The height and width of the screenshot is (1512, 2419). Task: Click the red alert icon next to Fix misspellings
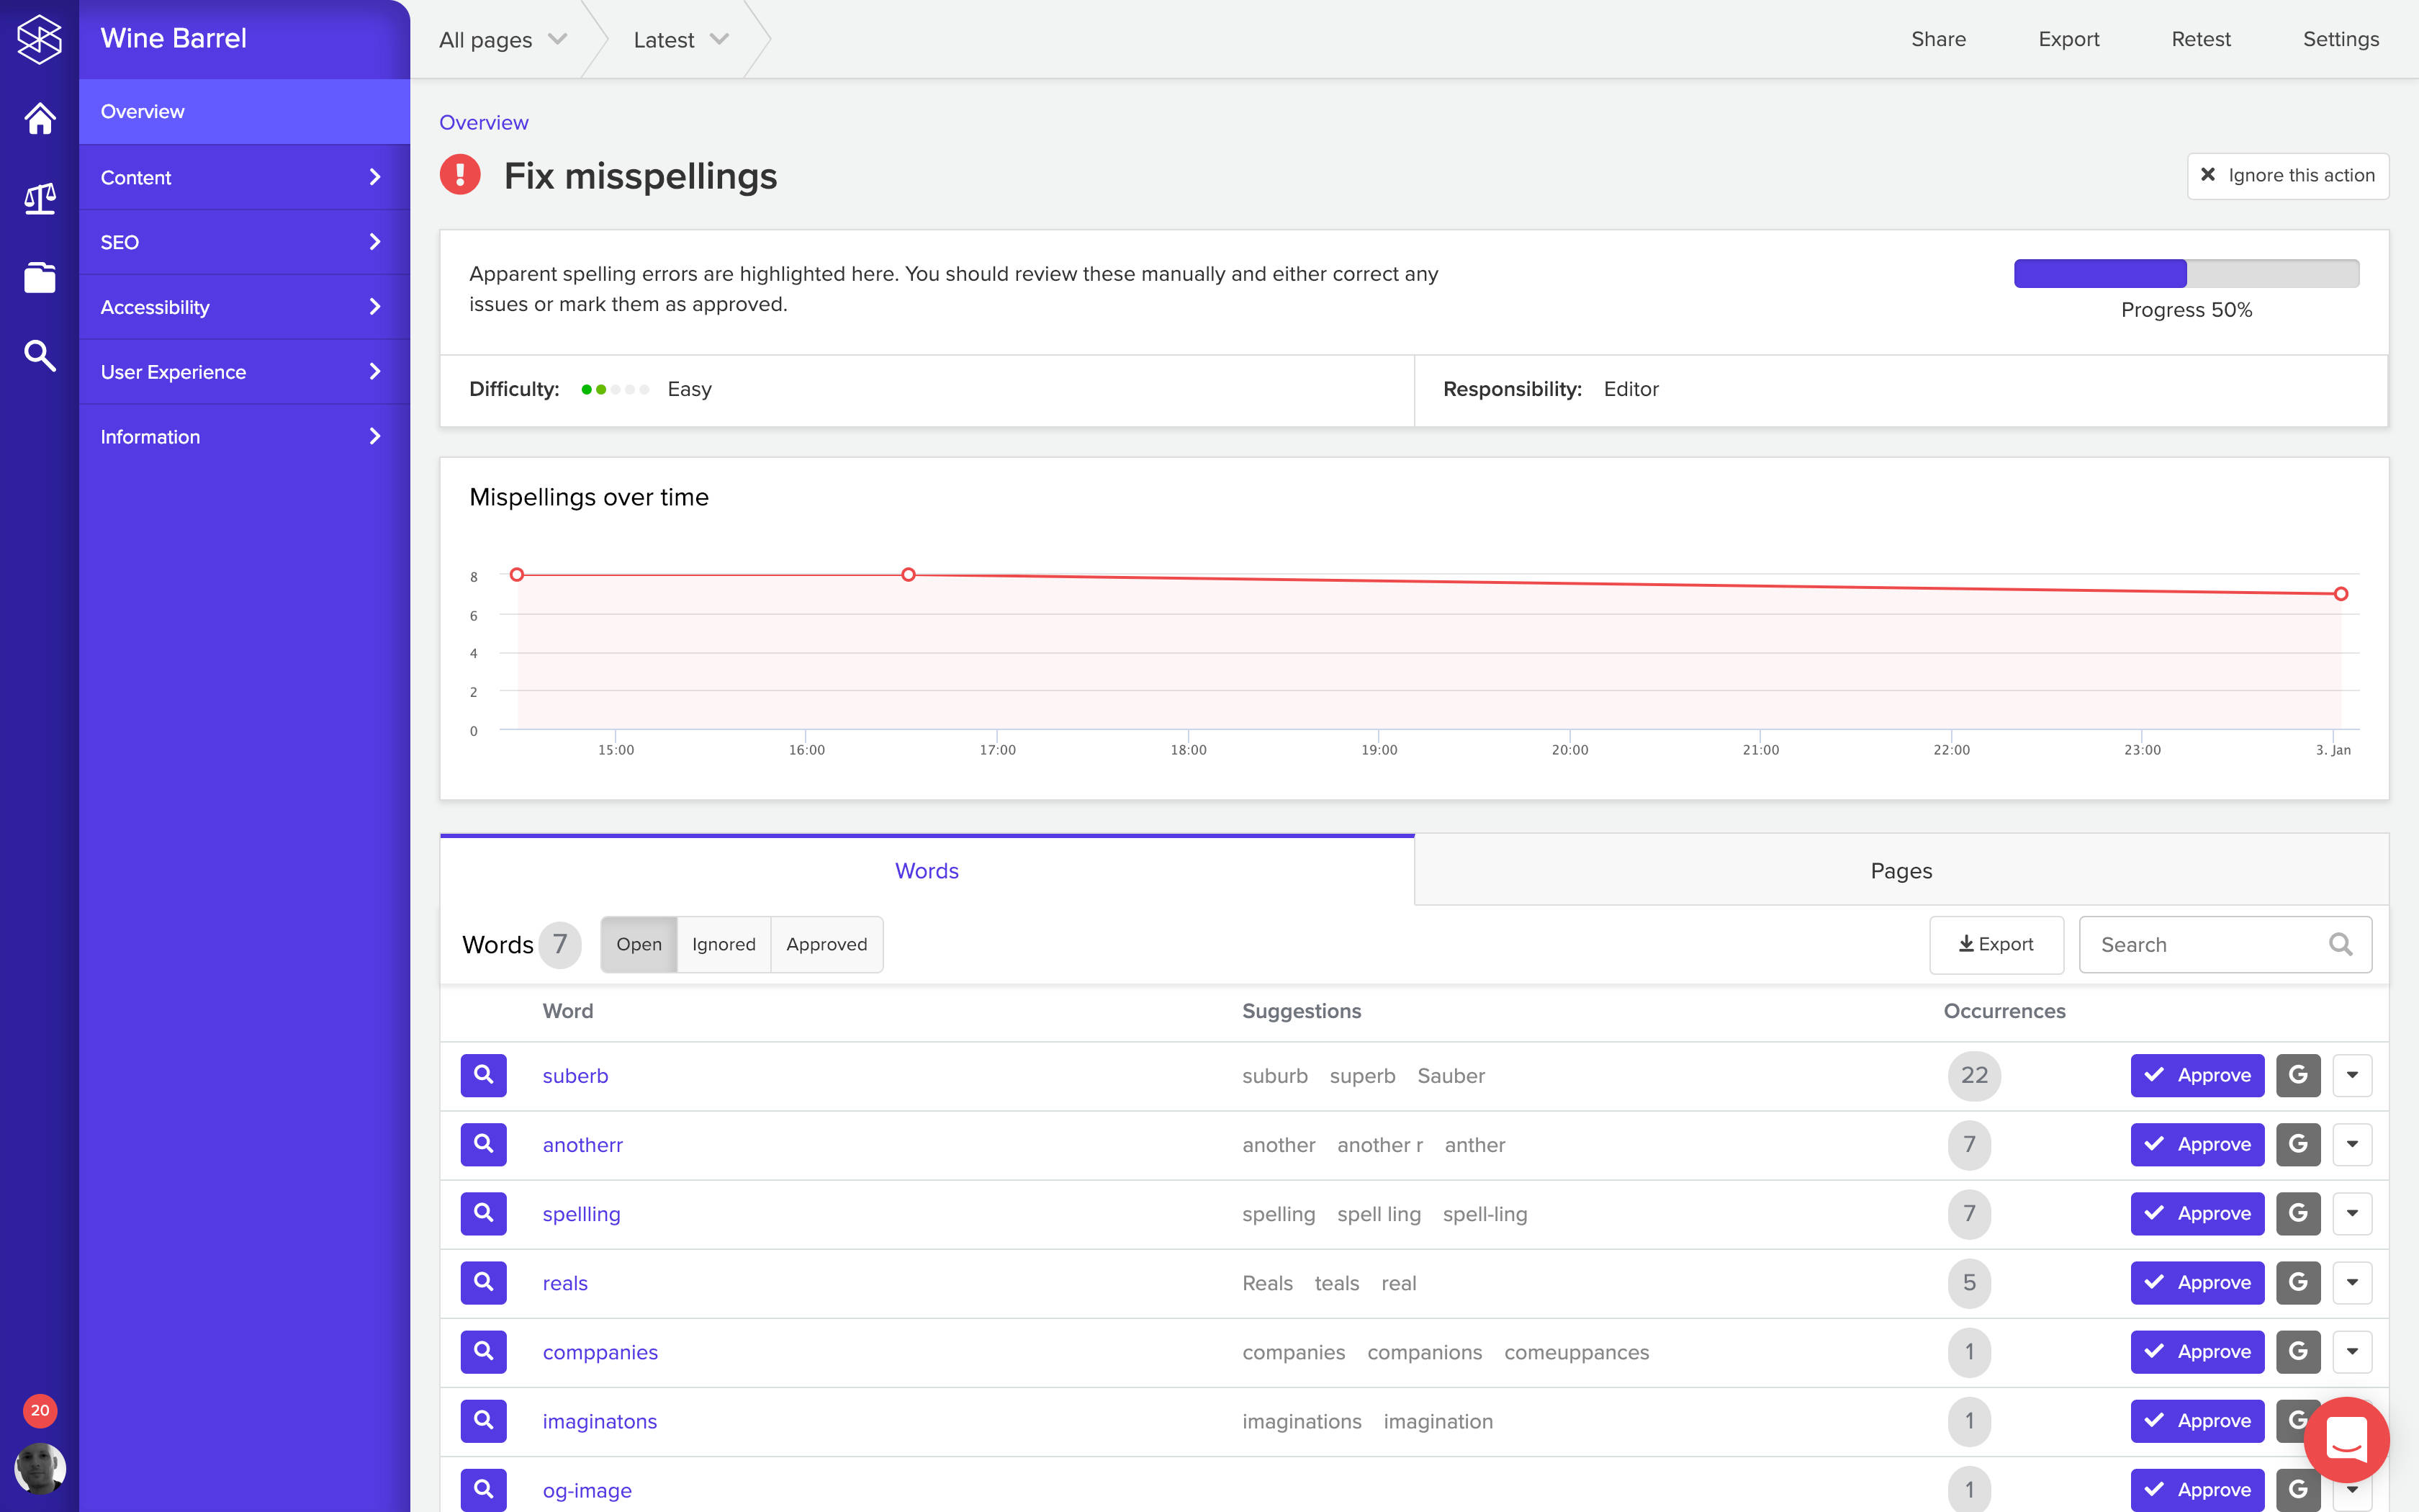click(x=460, y=175)
